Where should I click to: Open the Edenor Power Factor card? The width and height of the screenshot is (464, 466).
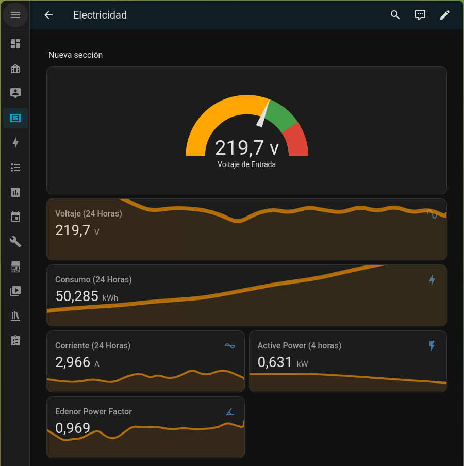[145, 427]
